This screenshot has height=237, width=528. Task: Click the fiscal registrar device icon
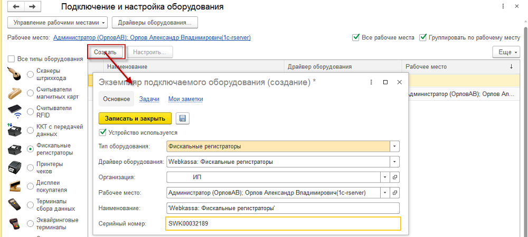(x=15, y=149)
